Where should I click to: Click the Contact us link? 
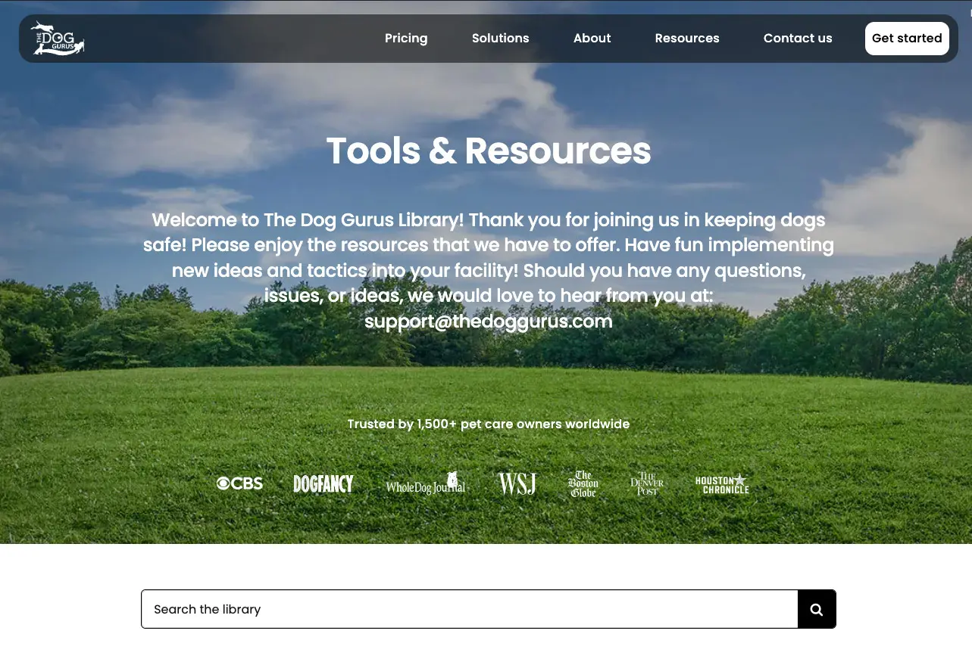797,39
